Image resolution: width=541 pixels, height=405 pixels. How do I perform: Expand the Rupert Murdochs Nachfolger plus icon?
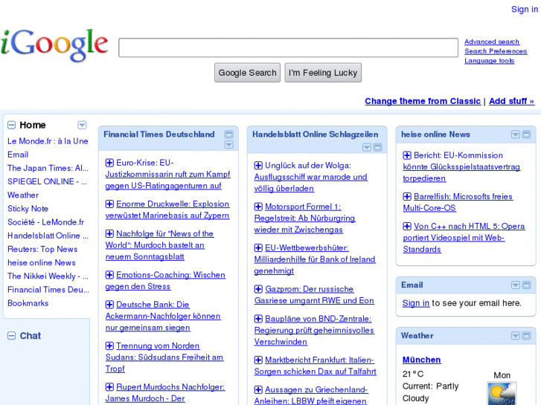click(109, 386)
